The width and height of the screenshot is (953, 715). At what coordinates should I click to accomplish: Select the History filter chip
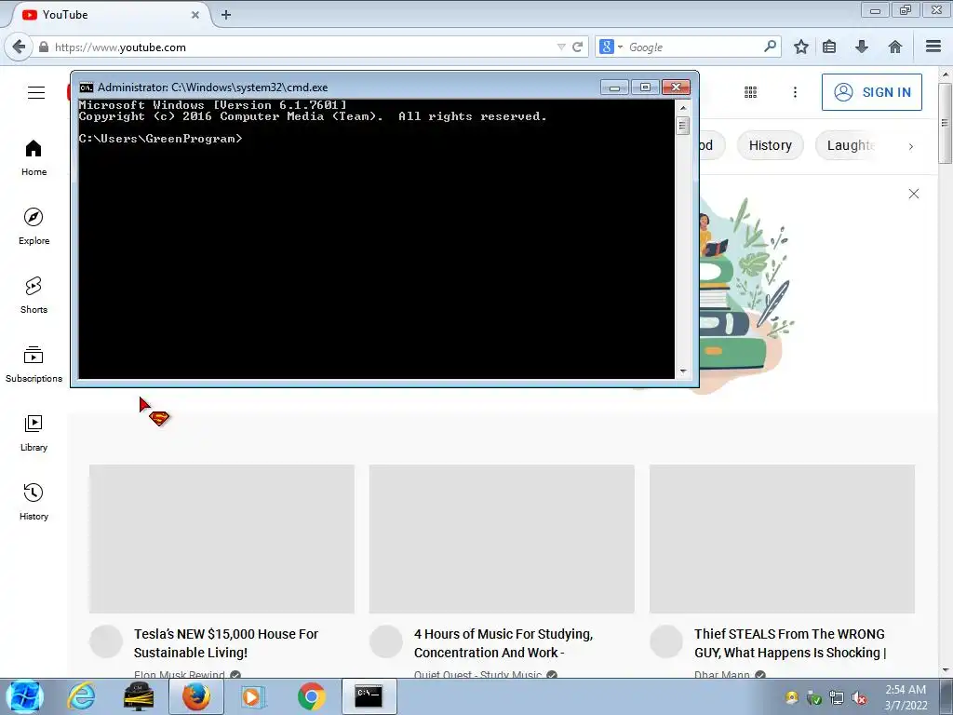[x=770, y=145]
